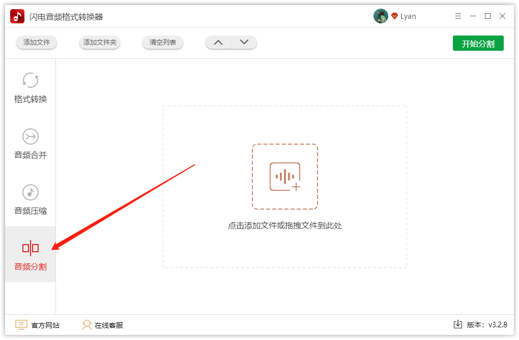The height and width of the screenshot is (340, 519).
Task: Click the 点击添加文件或拖拽文件到此处 text
Action: 285,226
